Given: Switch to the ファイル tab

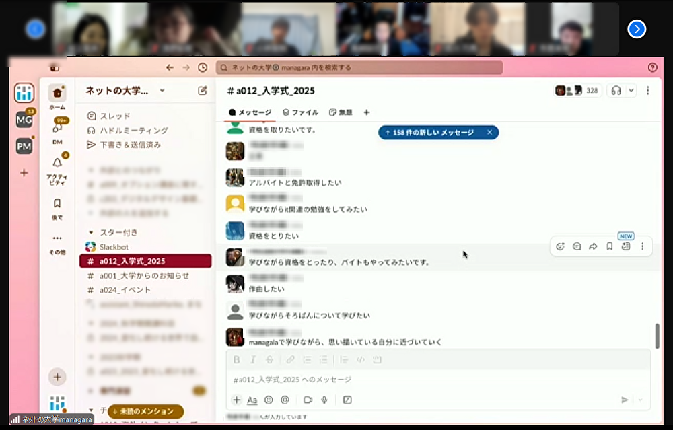Looking at the screenshot, I should pyautogui.click(x=300, y=112).
